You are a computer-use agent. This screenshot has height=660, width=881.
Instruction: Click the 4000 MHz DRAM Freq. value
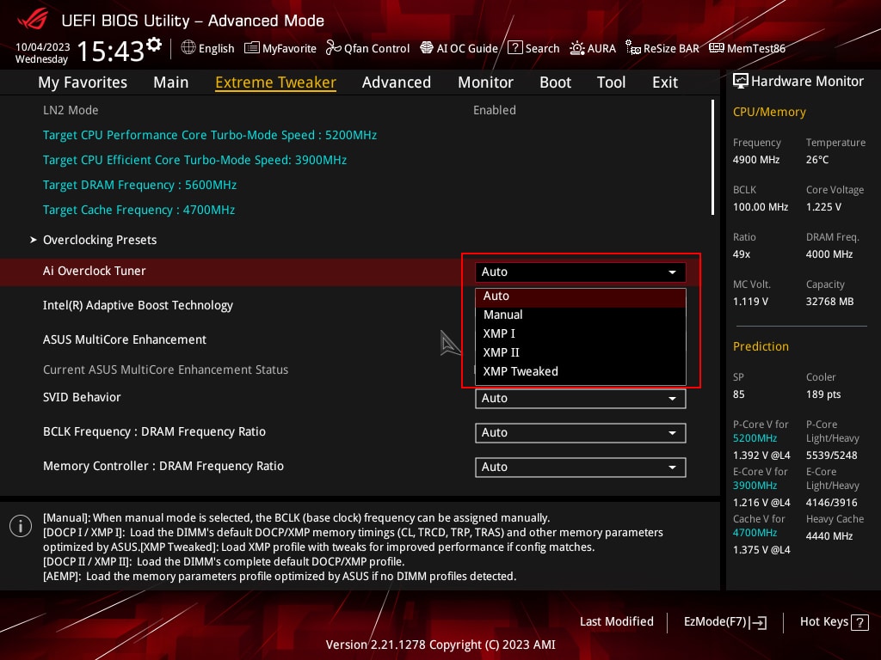coord(829,254)
